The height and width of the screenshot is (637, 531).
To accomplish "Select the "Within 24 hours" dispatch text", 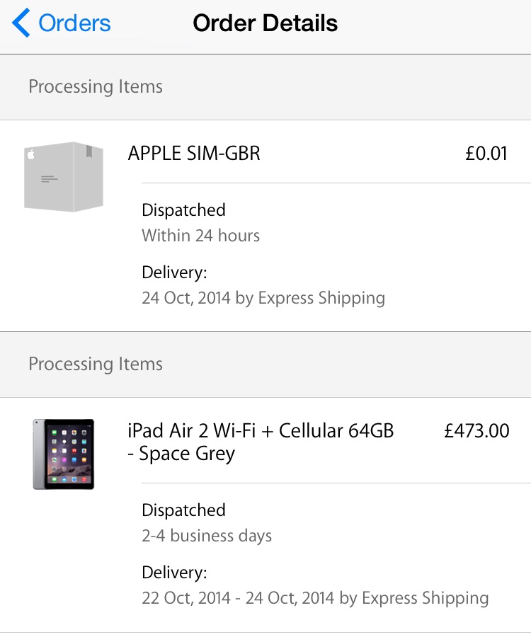I will point(200,236).
